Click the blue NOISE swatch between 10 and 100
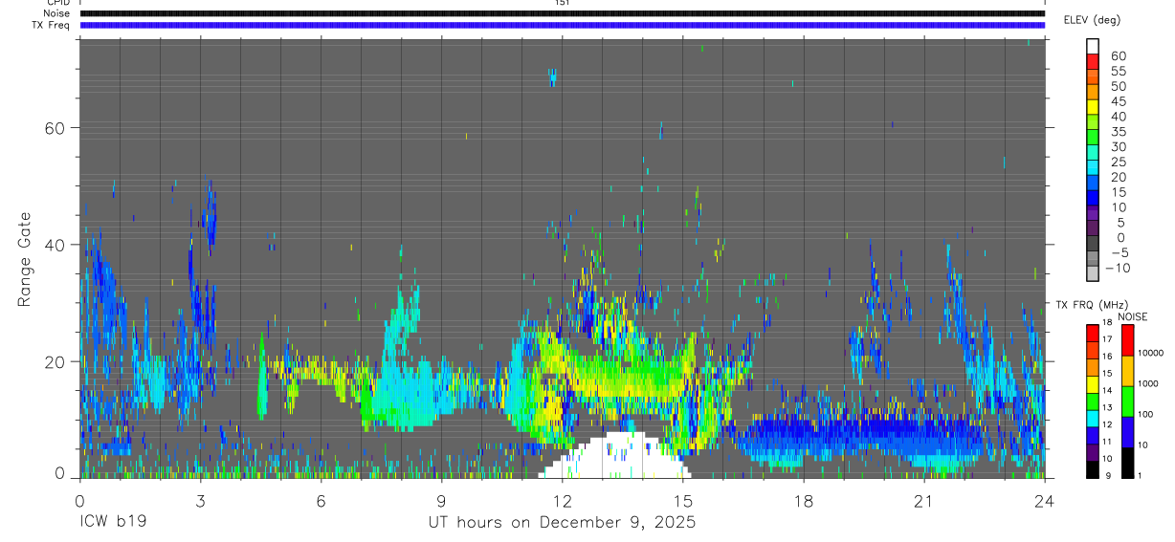 [1127, 430]
